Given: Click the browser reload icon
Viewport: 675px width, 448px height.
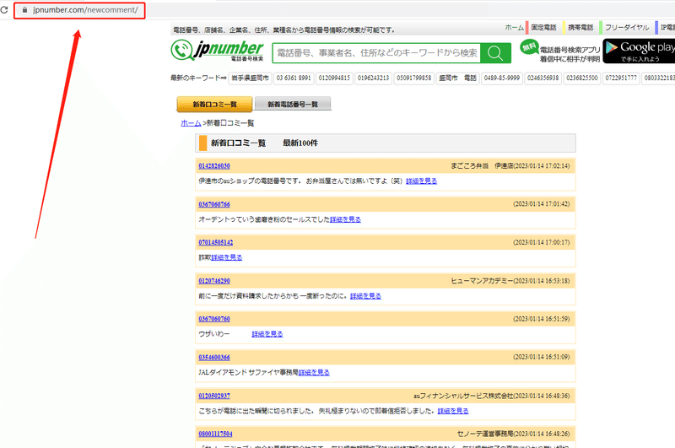Looking at the screenshot, I should [4, 10].
